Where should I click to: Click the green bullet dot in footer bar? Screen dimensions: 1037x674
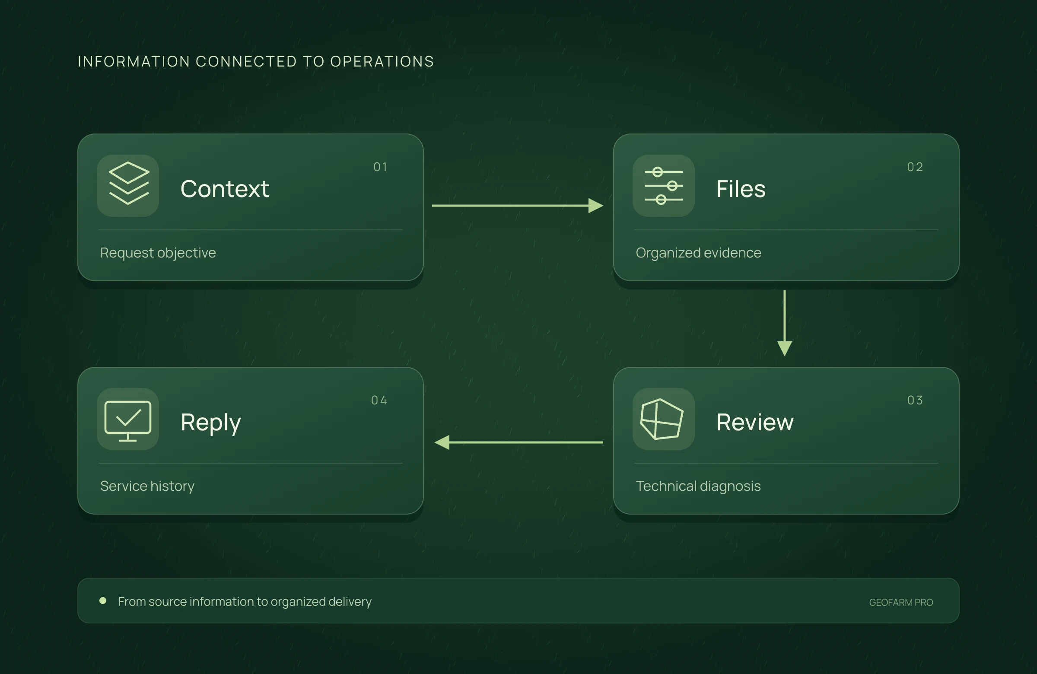pos(103,601)
